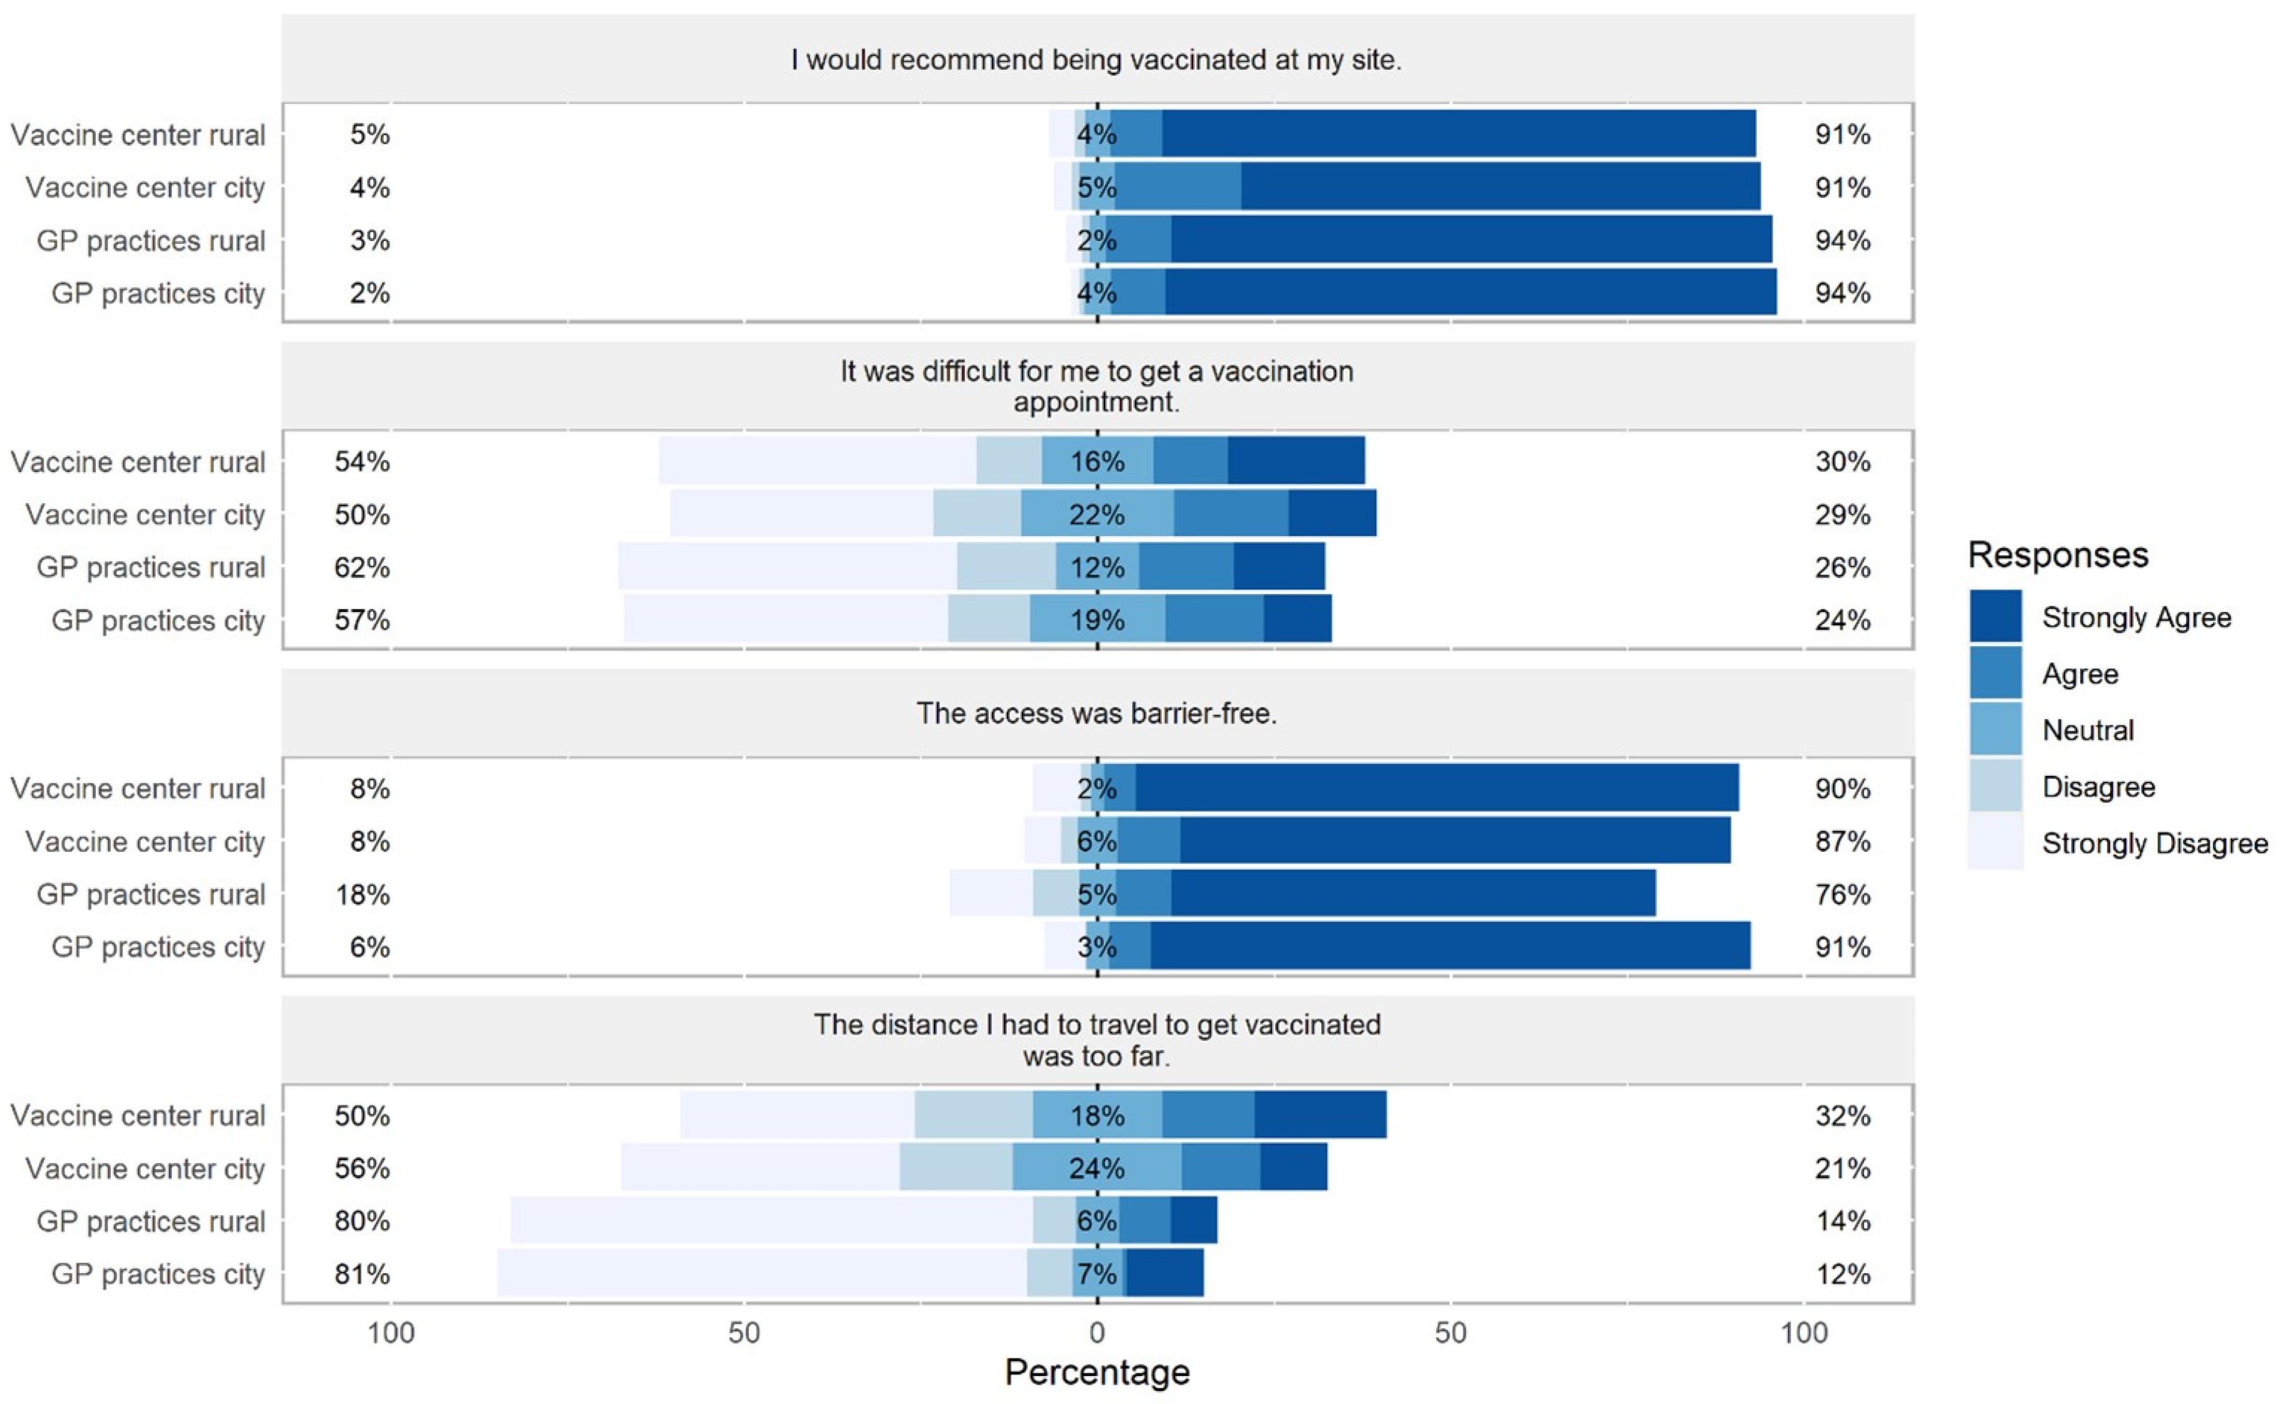The height and width of the screenshot is (1404, 2282).
Task: Select the Neutral legend color swatch
Action: [1995, 730]
